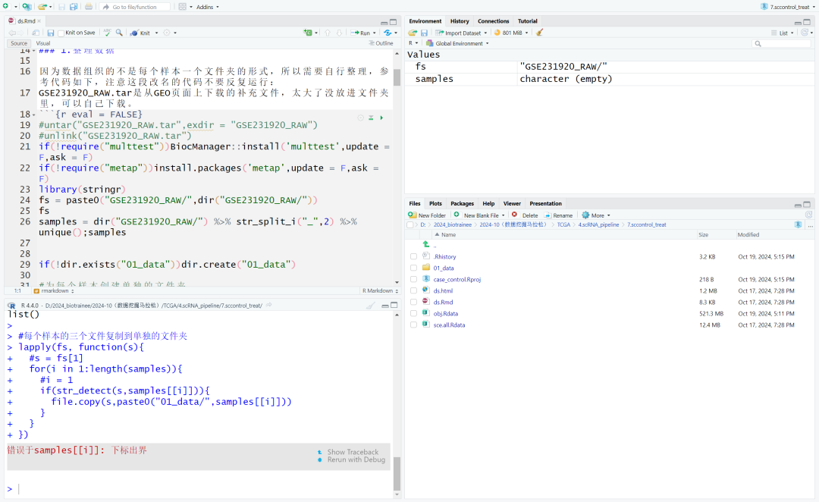Go to previous chunk arrow icon
This screenshot has width=819, height=502.
pyautogui.click(x=328, y=33)
